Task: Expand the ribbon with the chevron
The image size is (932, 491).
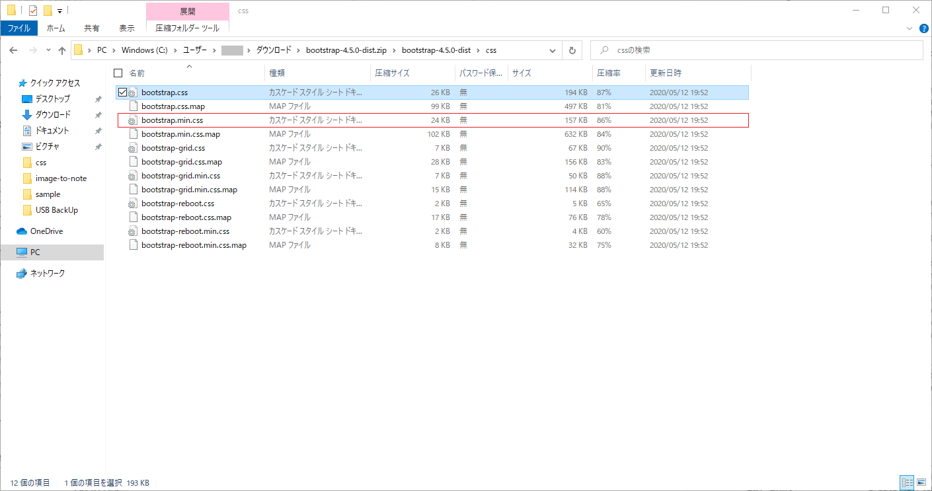Action: pyautogui.click(x=909, y=28)
